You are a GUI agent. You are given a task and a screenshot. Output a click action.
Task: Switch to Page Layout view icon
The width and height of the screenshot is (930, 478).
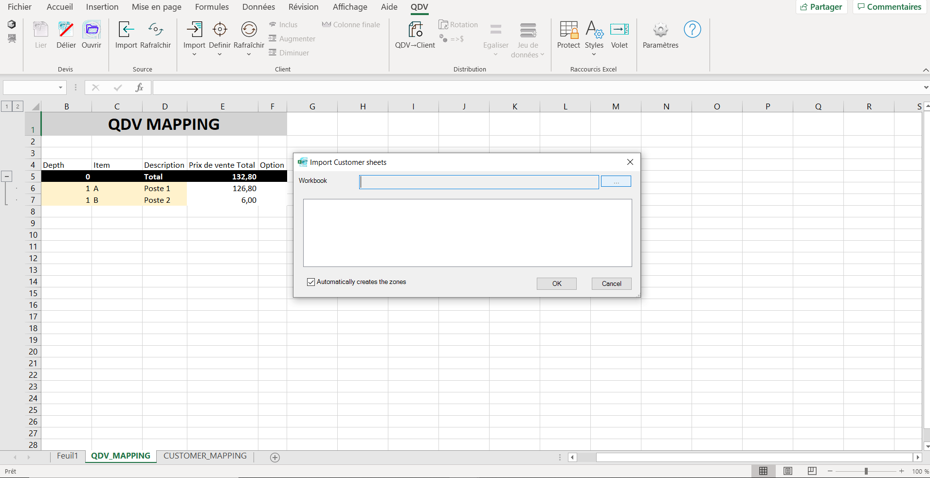click(788, 471)
